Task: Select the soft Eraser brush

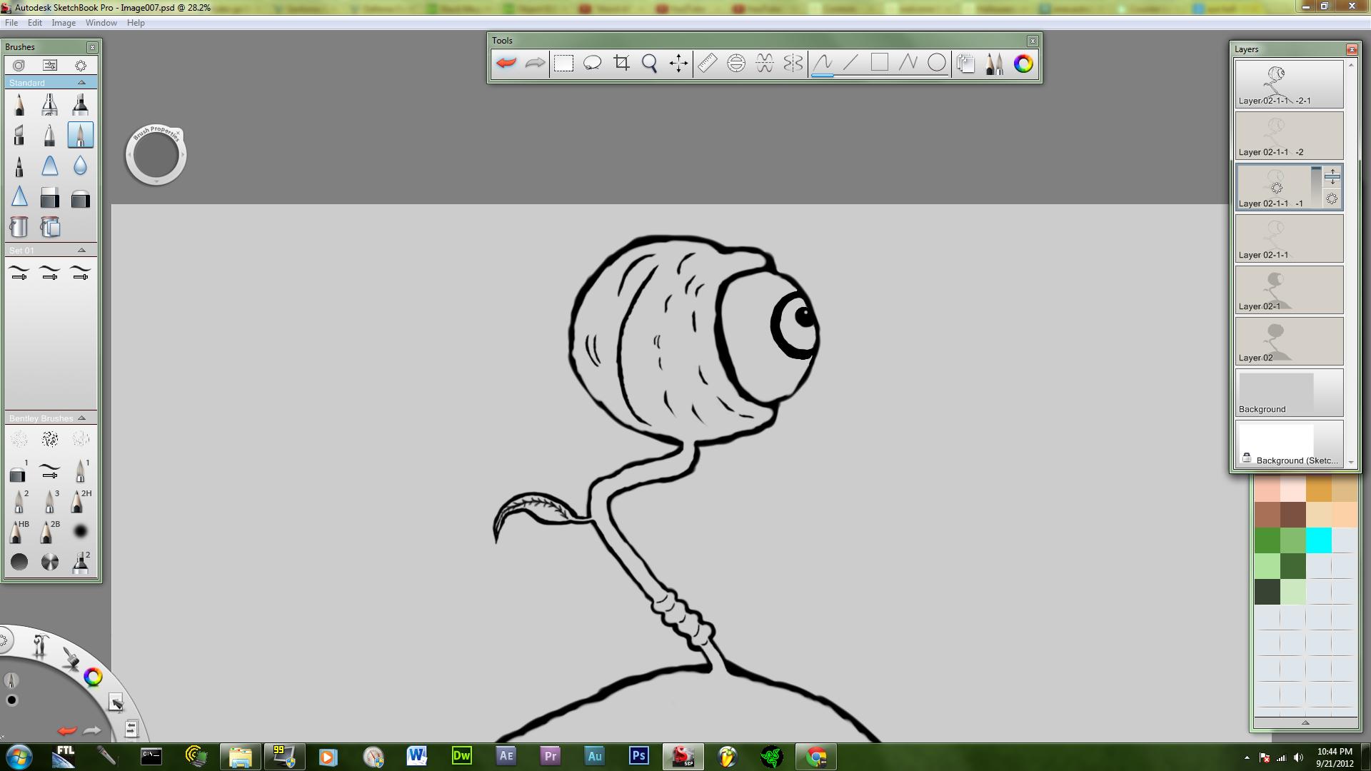Action: pos(80,198)
